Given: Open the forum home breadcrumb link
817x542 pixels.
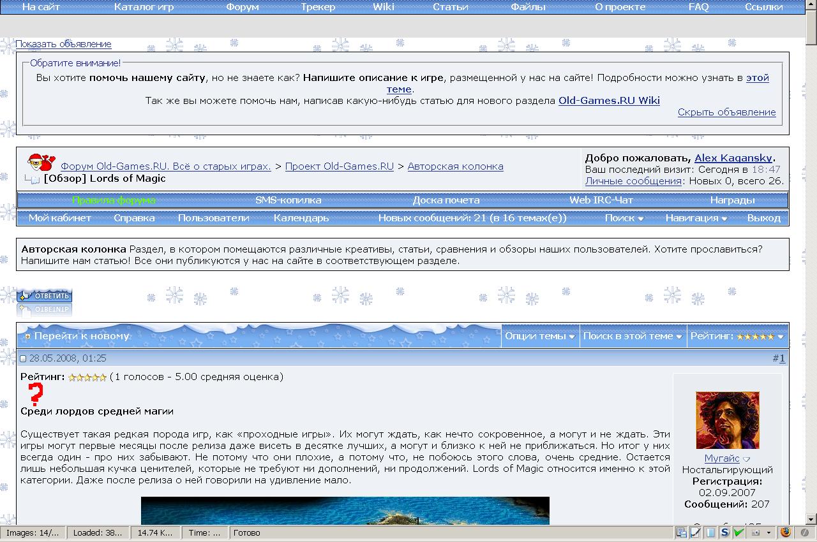Looking at the screenshot, I should [x=166, y=166].
